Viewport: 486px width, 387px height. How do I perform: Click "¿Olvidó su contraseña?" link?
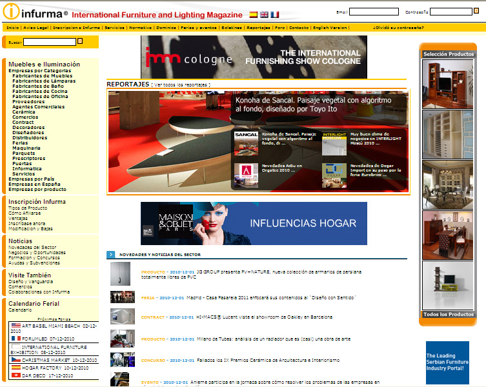398,28
